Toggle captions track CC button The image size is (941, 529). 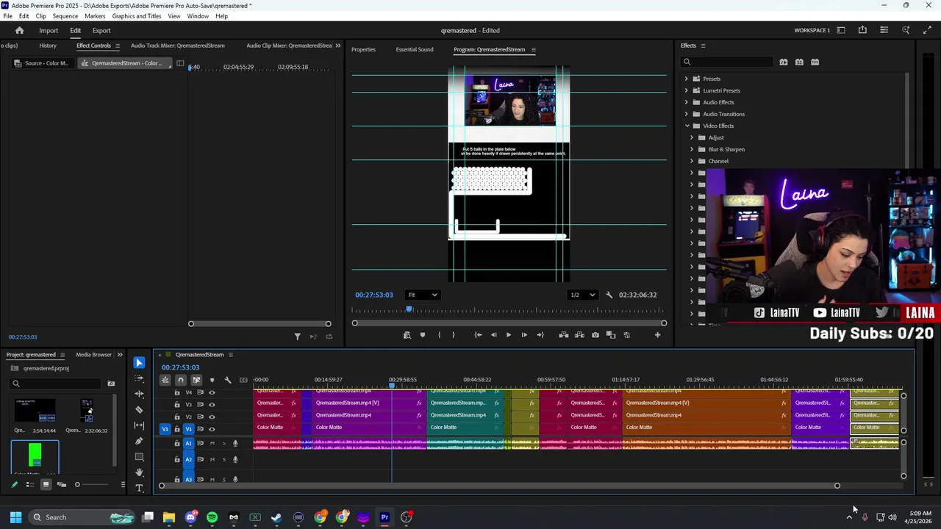tap(243, 380)
